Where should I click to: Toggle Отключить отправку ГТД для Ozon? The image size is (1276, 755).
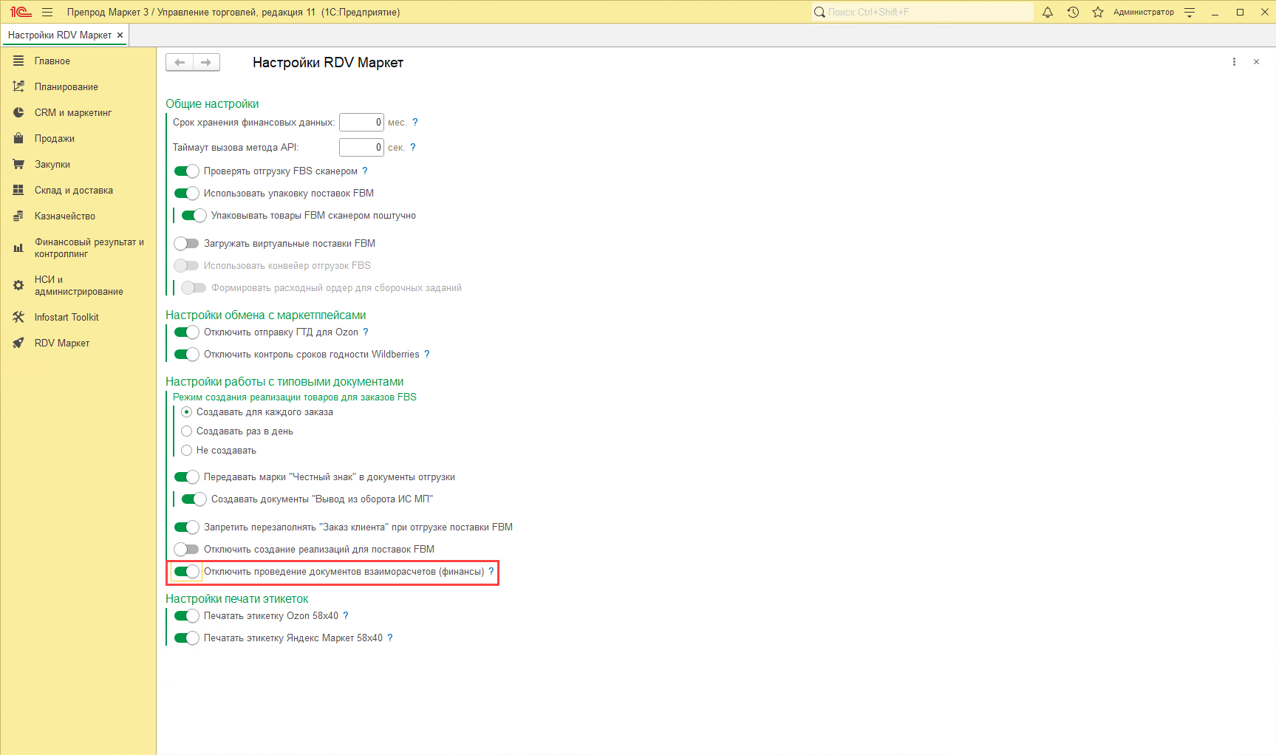pos(187,332)
